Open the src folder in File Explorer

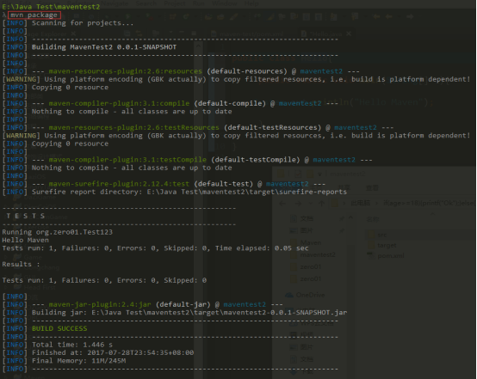(382, 235)
